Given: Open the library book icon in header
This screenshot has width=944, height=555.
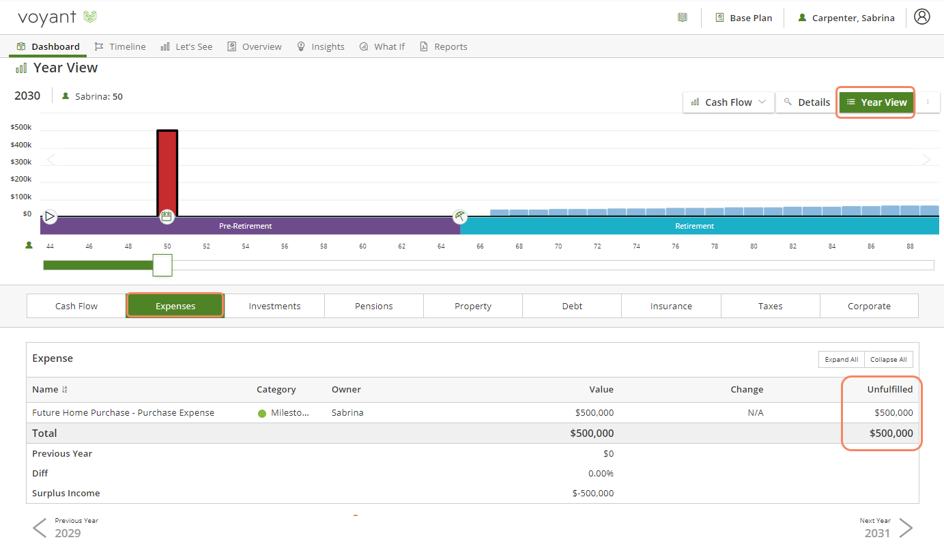Looking at the screenshot, I should 682,18.
